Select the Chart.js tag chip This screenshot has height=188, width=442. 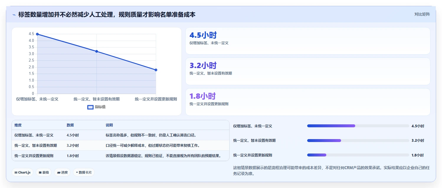(x=22, y=172)
